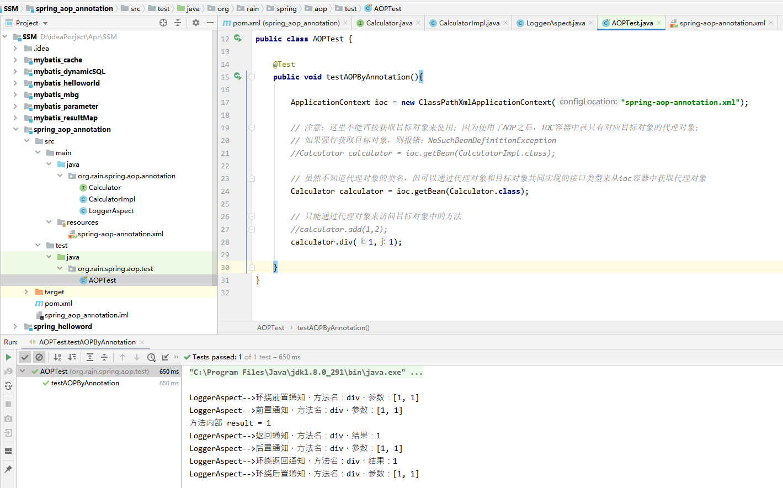Click the locate/select opened file target icon
This screenshot has width=783, height=488.
click(163, 23)
